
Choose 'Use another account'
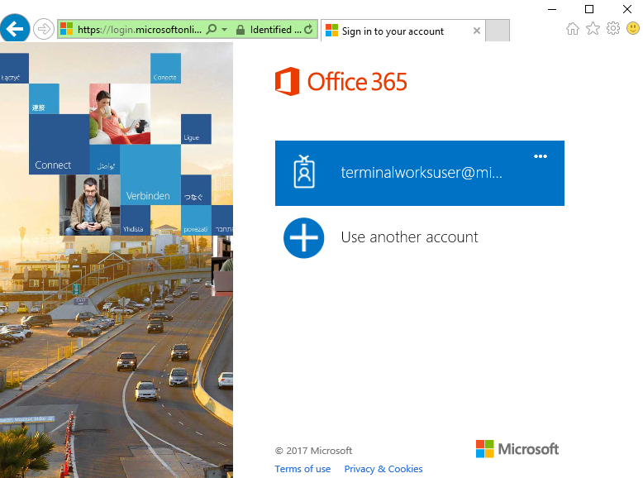point(409,237)
